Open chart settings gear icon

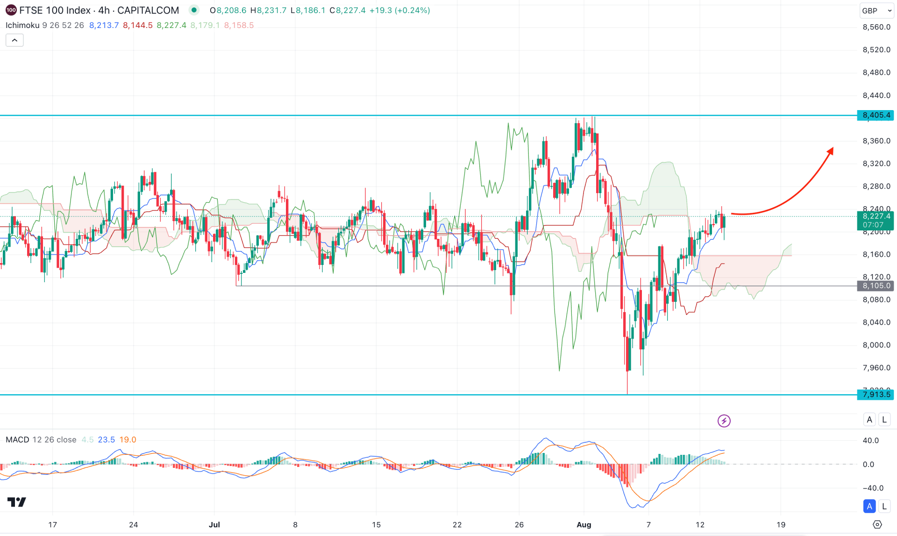tap(877, 525)
